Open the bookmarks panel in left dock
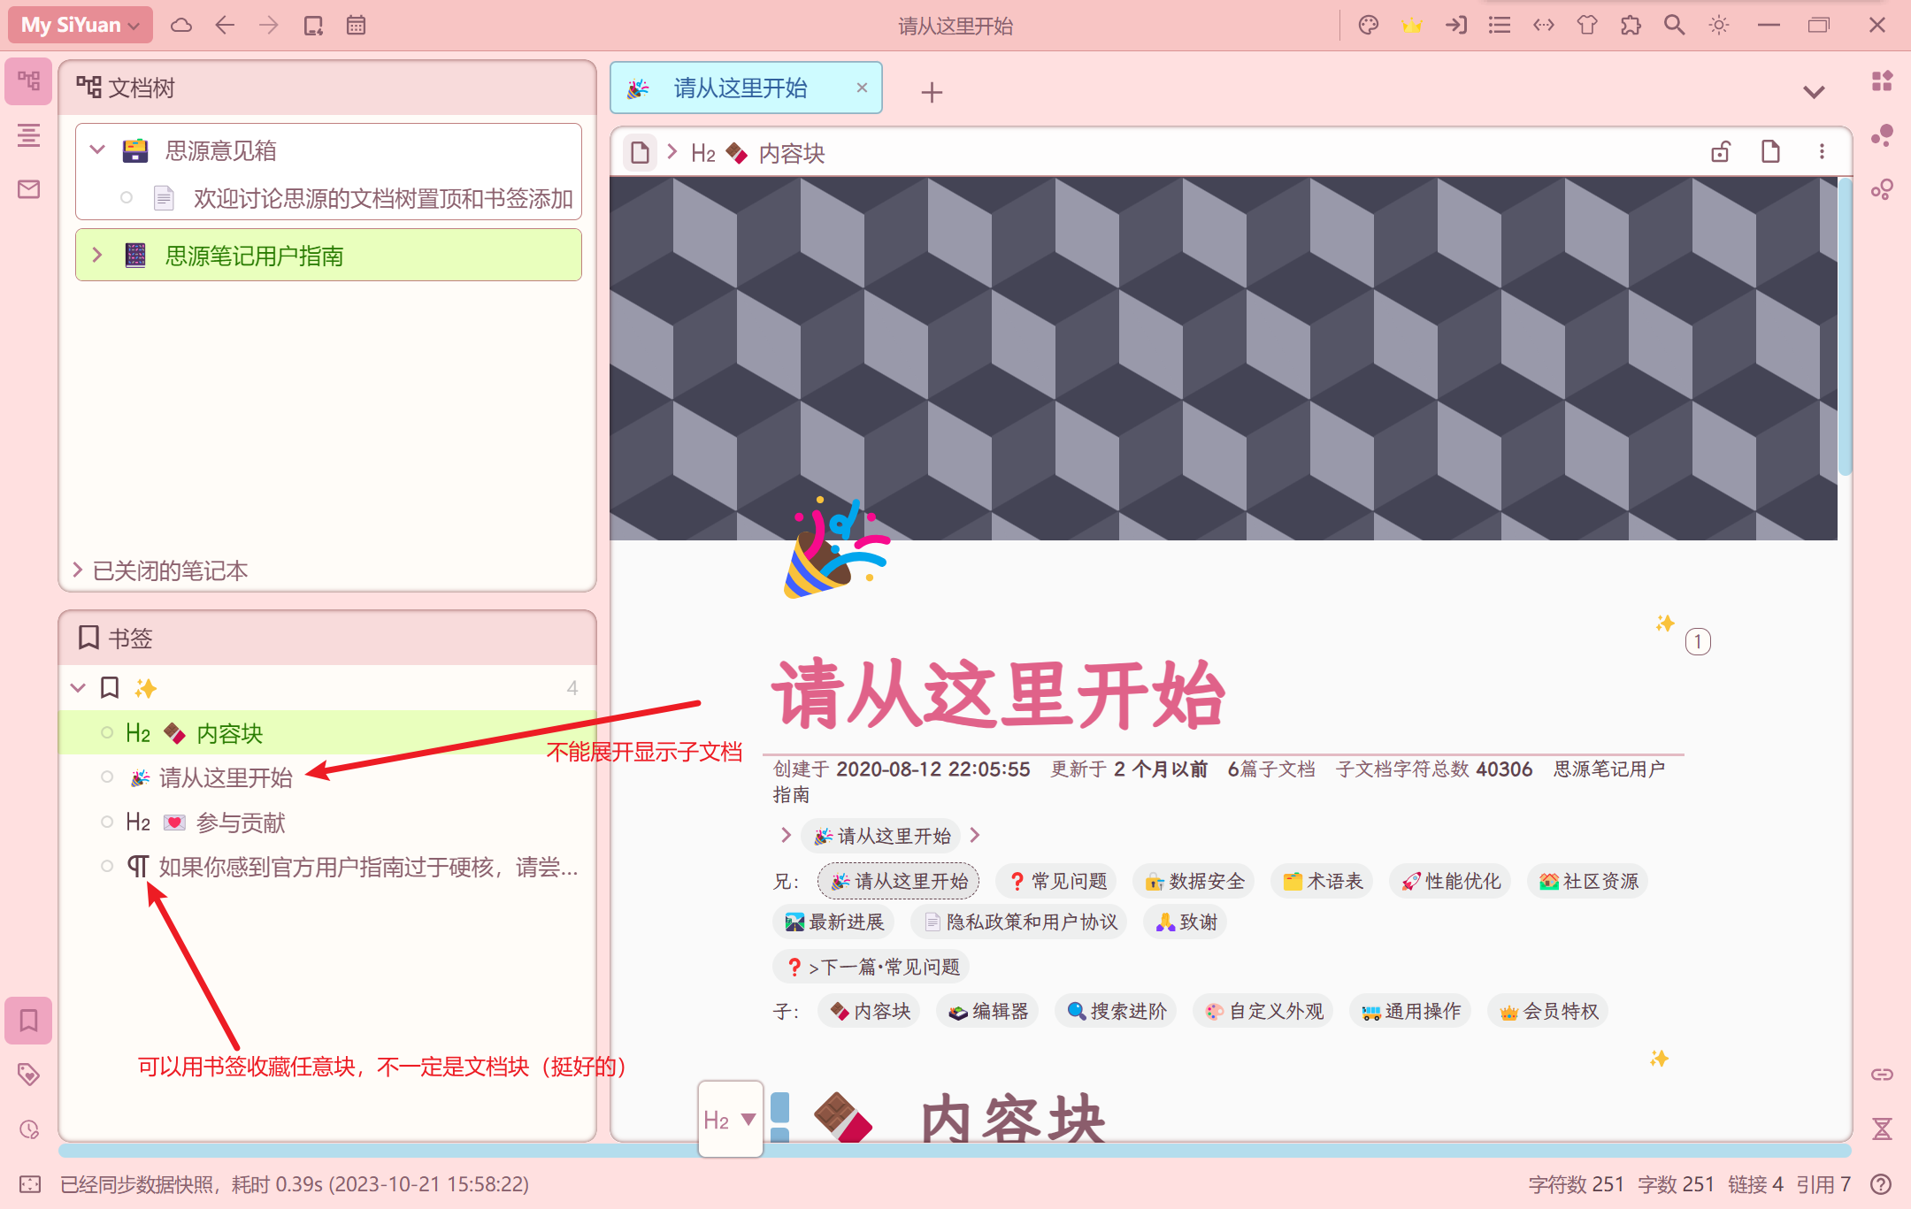The image size is (1911, 1209). [28, 1021]
